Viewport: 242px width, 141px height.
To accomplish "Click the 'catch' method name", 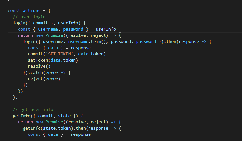I will click(37, 73).
